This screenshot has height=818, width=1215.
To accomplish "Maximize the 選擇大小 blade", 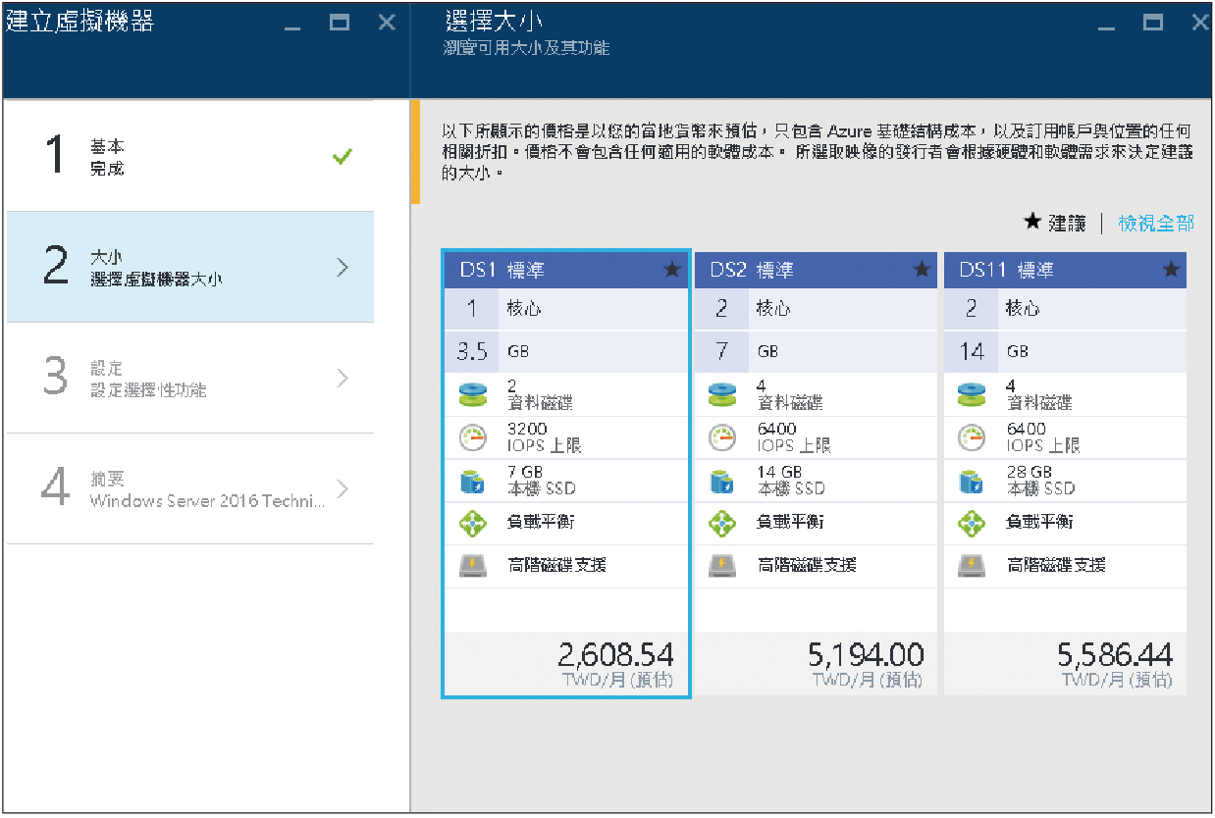I will pos(1153,23).
